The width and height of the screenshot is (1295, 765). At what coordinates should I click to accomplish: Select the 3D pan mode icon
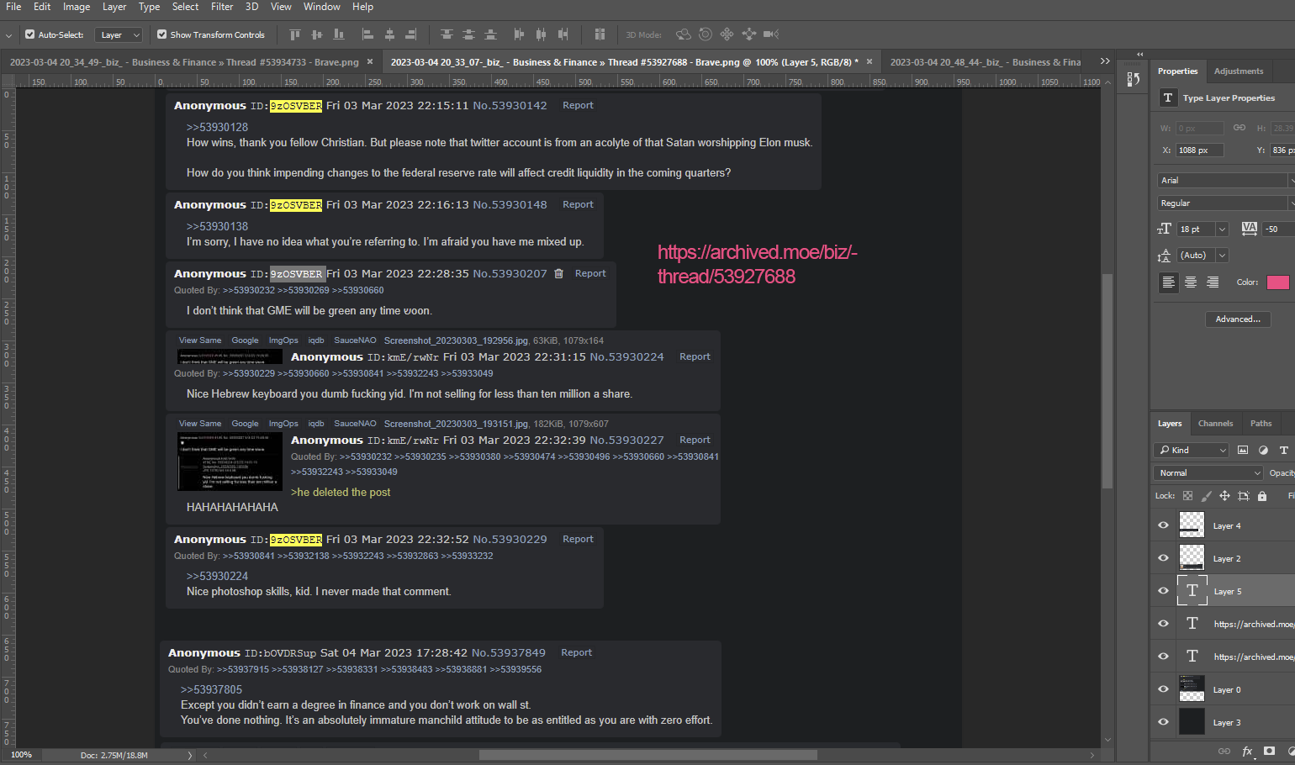[727, 34]
